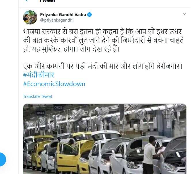Open the Priyanka Gandhi Vadra name link
This screenshot has width=195, height=174.
[x=63, y=15]
